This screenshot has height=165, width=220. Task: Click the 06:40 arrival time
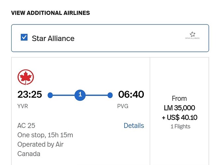coord(131,95)
